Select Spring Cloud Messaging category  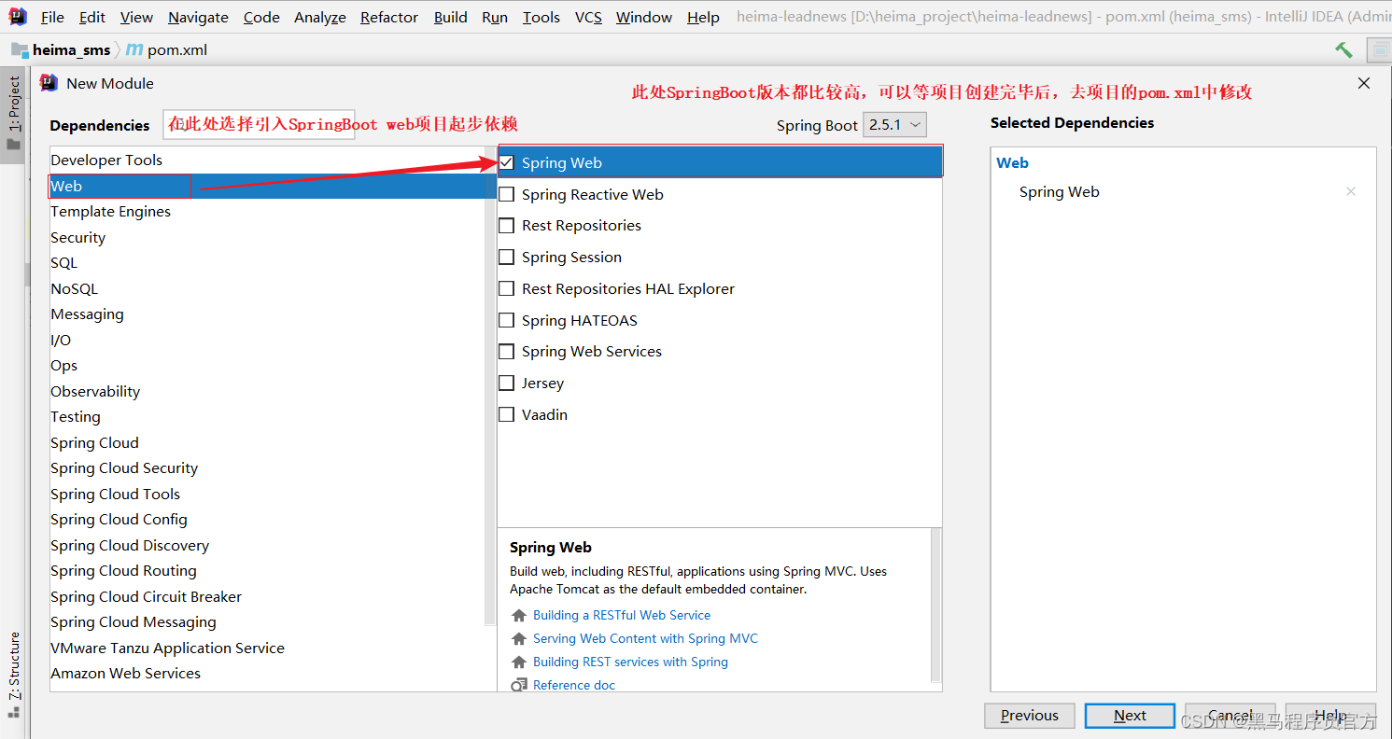[267, 622]
